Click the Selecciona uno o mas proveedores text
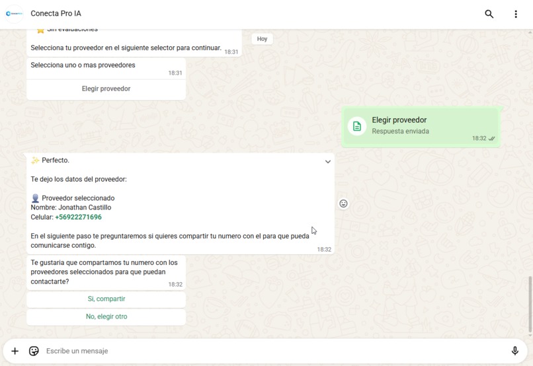Screen dimensions: 533x366 click(x=83, y=65)
